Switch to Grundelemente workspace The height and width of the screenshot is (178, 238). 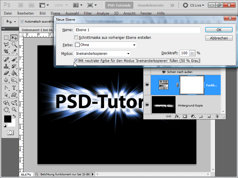pos(151,5)
